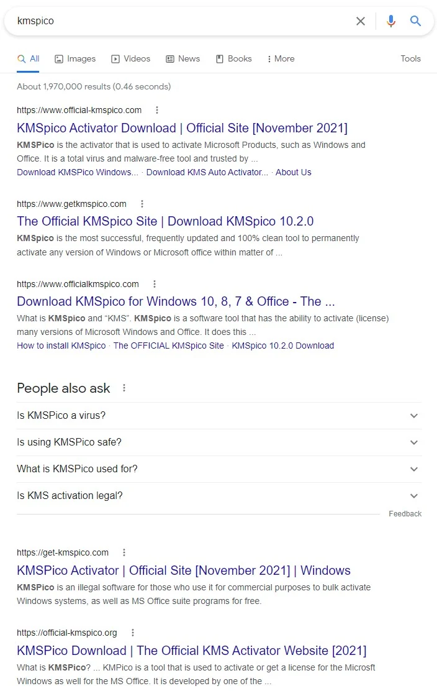Viewport: 437px width, 691px height.
Task: Open "KMSPico Download | The Official KMS Activator Website" result
Action: pyautogui.click(x=191, y=651)
